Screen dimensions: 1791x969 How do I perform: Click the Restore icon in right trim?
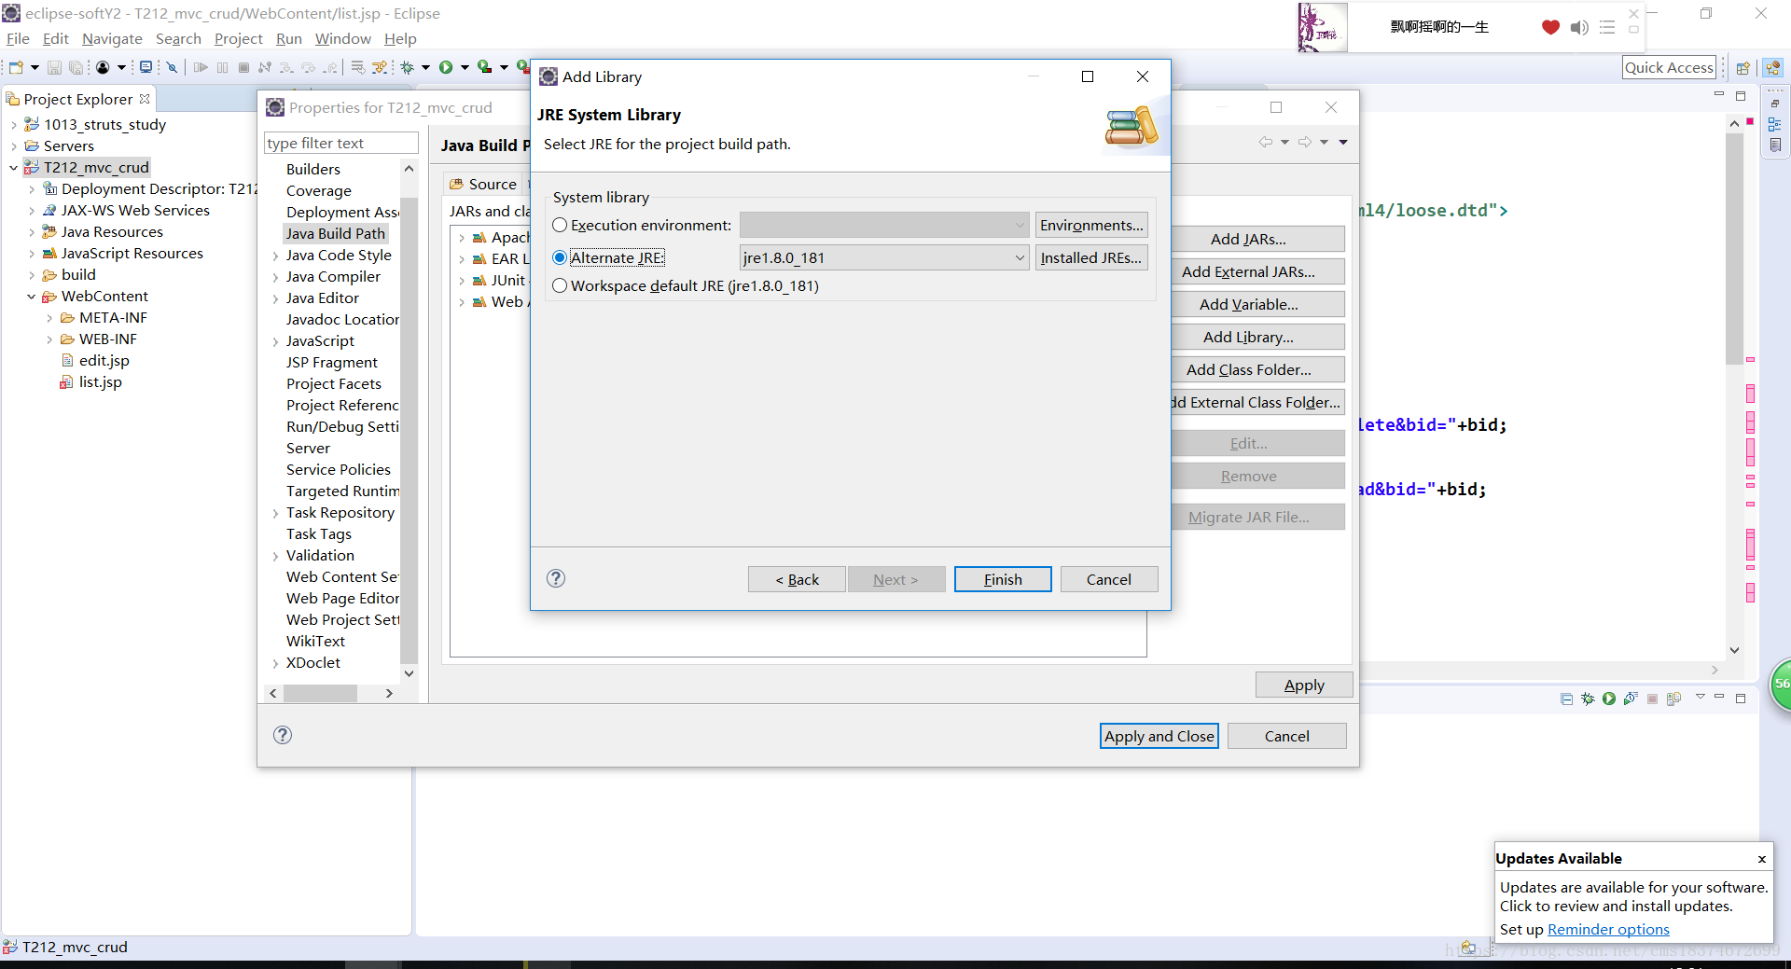[1774, 104]
